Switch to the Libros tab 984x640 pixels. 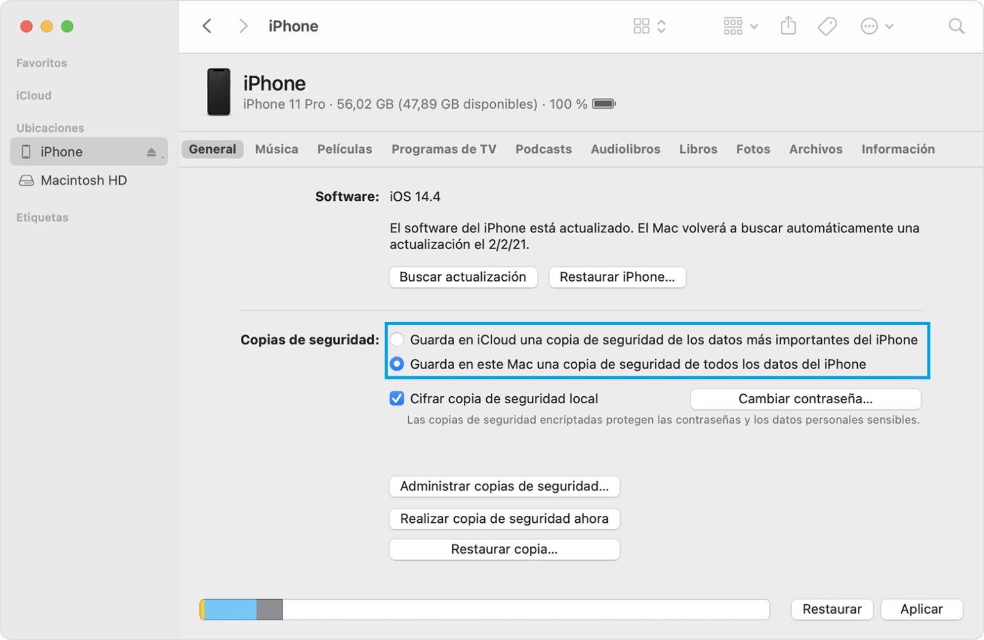click(x=698, y=149)
